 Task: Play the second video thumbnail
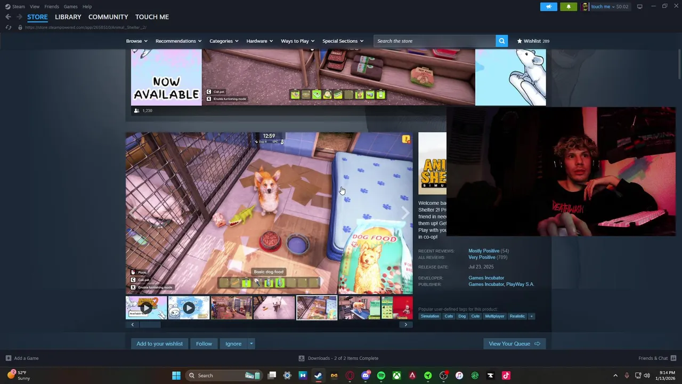pos(189,308)
